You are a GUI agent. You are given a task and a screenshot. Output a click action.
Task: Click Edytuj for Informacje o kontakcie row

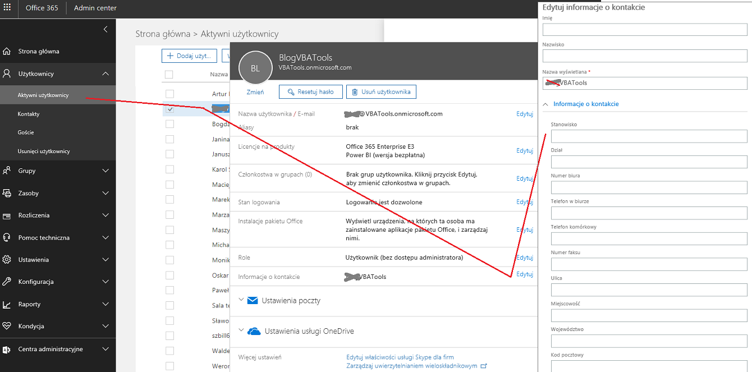click(525, 274)
